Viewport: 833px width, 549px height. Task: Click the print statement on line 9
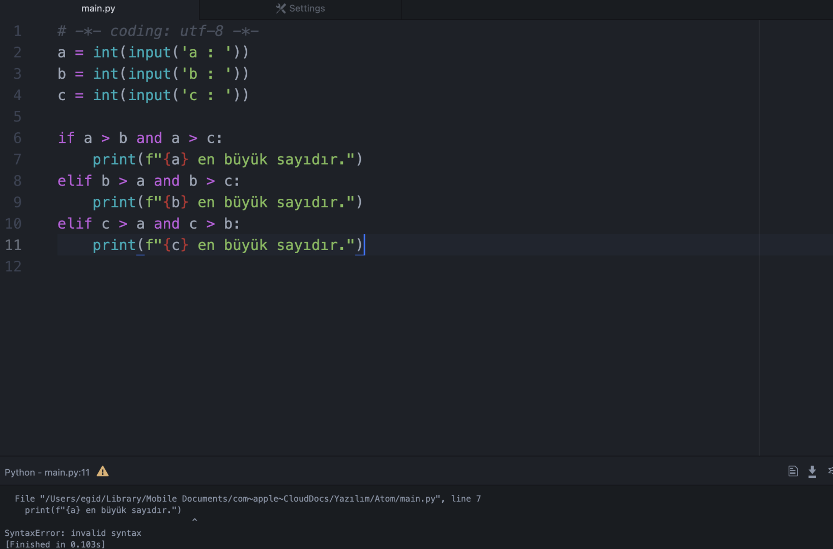tap(227, 202)
